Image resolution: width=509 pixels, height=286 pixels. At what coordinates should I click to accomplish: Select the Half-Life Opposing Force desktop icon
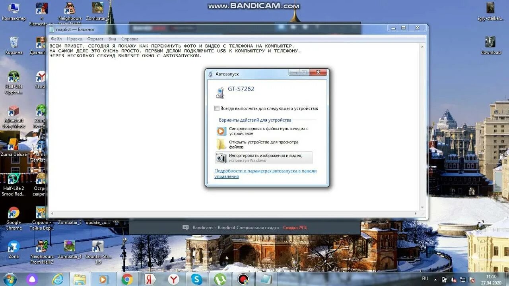pyautogui.click(x=14, y=83)
